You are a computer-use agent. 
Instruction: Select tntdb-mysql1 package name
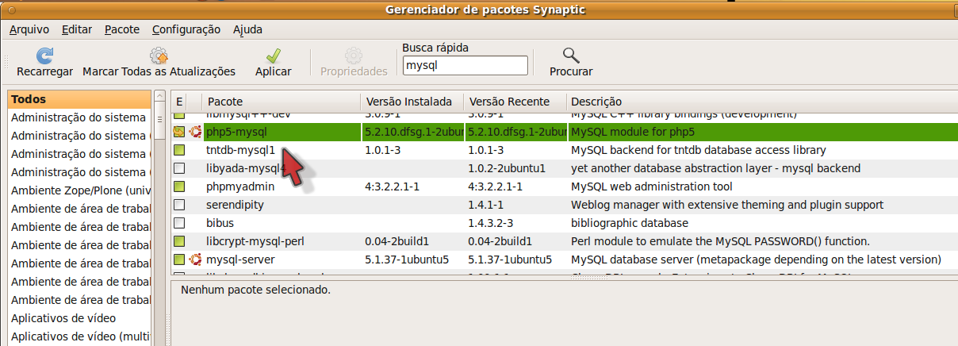tap(240, 150)
